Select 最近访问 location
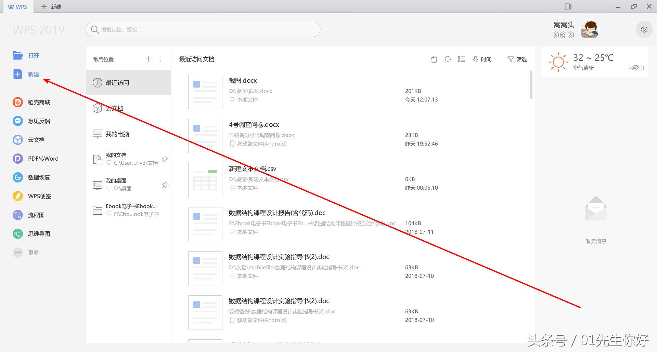657x352 pixels. [129, 83]
